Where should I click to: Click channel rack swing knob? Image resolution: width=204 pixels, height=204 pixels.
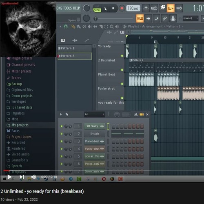(117, 115)
